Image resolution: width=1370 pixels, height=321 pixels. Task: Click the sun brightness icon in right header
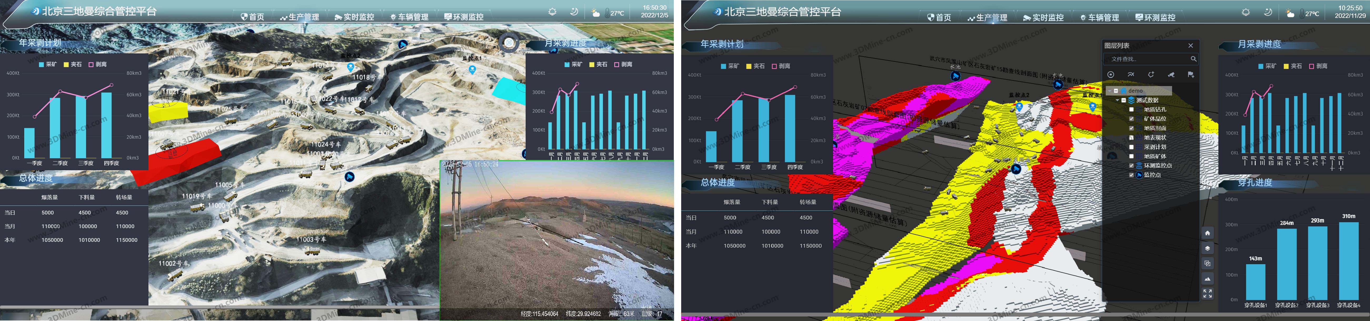(x=1246, y=12)
